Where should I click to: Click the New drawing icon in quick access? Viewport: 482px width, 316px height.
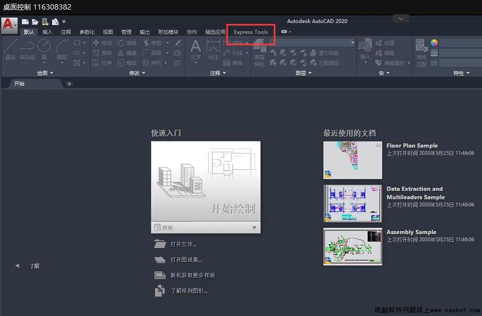pos(25,21)
